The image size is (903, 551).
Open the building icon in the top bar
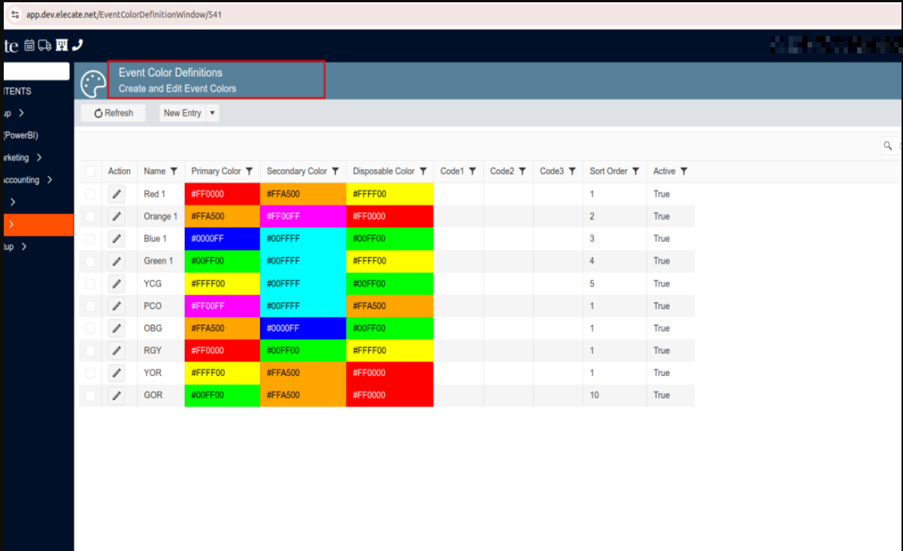coord(62,46)
